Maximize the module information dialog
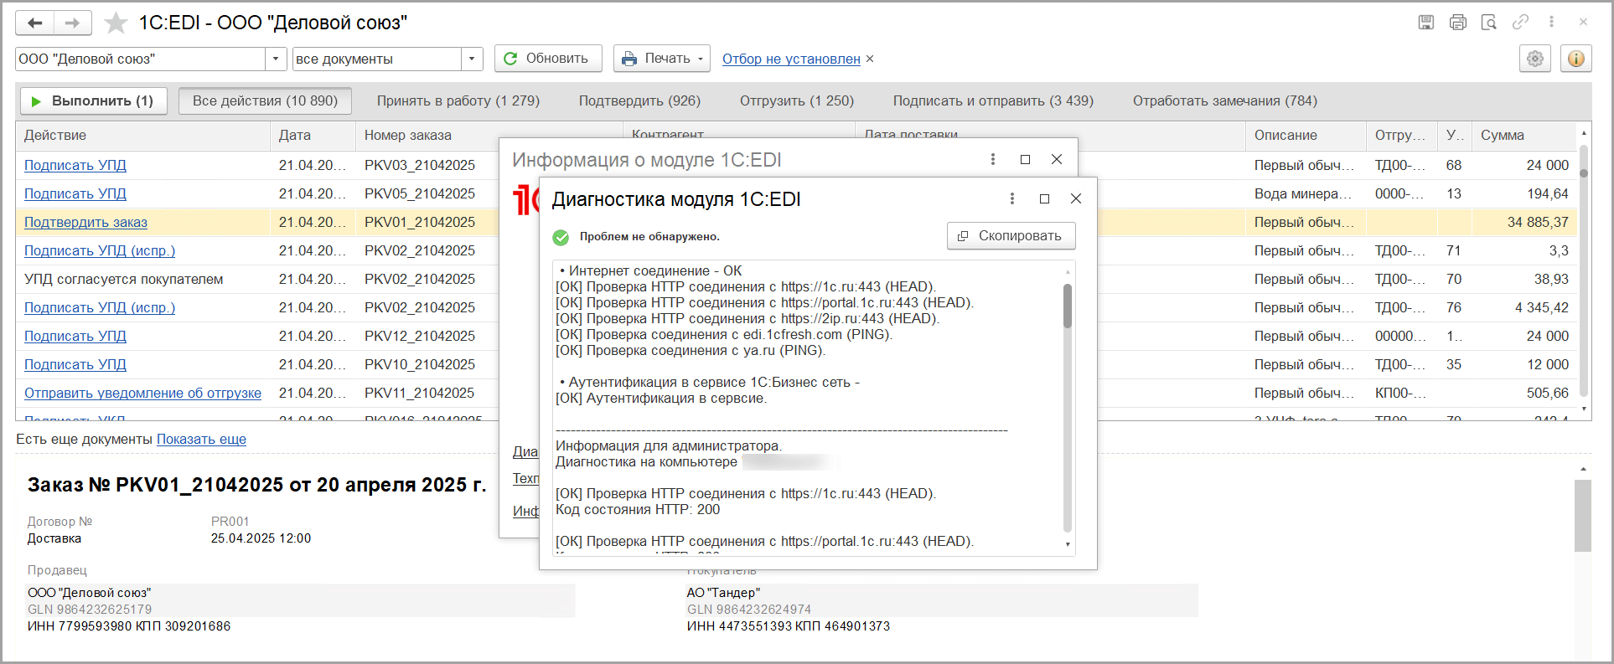The image size is (1614, 664). tap(1025, 159)
